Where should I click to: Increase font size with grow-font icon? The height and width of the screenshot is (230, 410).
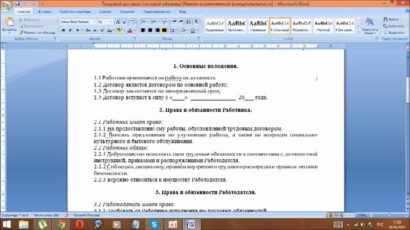118,22
